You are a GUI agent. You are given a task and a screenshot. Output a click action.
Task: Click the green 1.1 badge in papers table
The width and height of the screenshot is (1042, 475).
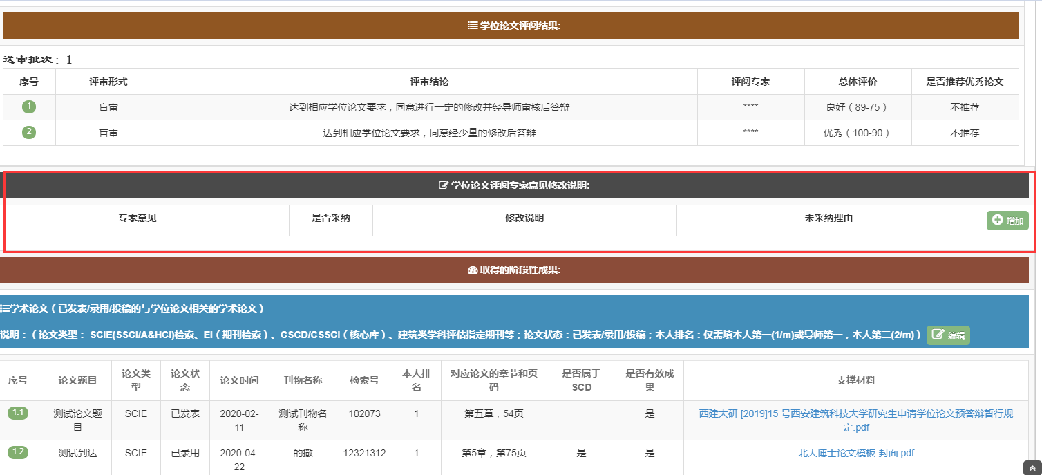point(18,413)
